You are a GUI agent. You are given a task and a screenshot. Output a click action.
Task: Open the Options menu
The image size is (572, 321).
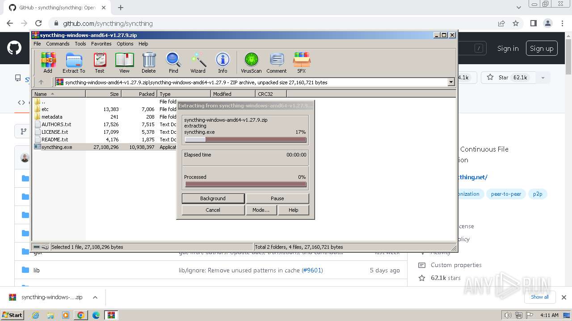point(125,44)
